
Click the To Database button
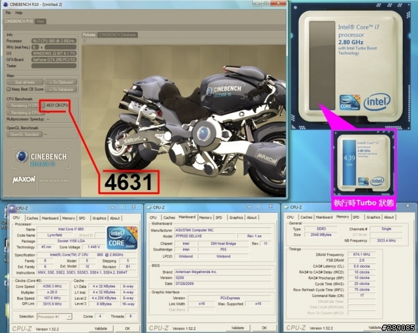tap(61, 89)
